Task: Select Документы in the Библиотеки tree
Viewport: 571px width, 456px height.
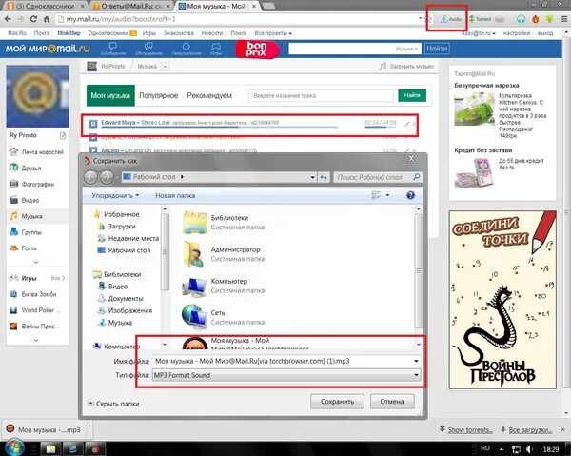Action: tap(121, 299)
